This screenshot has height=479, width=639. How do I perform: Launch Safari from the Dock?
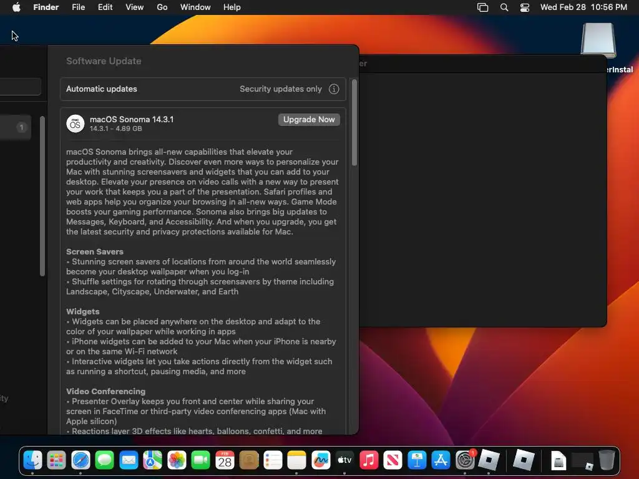tap(80, 460)
